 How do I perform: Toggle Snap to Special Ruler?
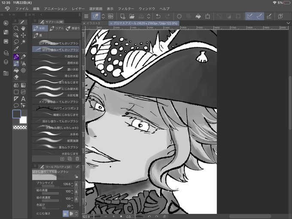click(259, 16)
